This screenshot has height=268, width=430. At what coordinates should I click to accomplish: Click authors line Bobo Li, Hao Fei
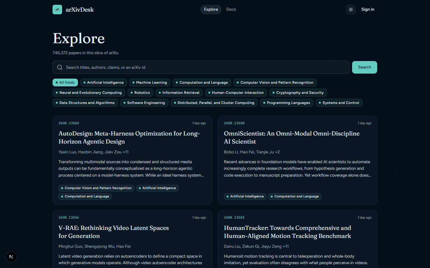pyautogui.click(x=252, y=152)
